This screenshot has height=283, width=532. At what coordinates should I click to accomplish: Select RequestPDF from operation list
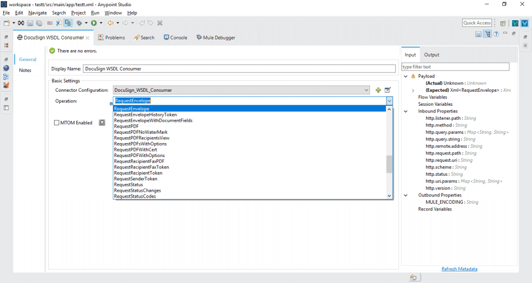249,126
